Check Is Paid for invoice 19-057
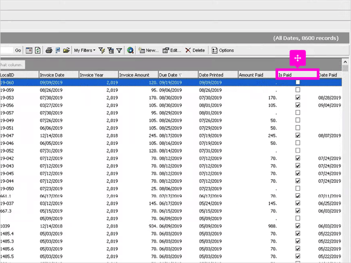Screen dimensions: 351x263 (x=298, y=113)
